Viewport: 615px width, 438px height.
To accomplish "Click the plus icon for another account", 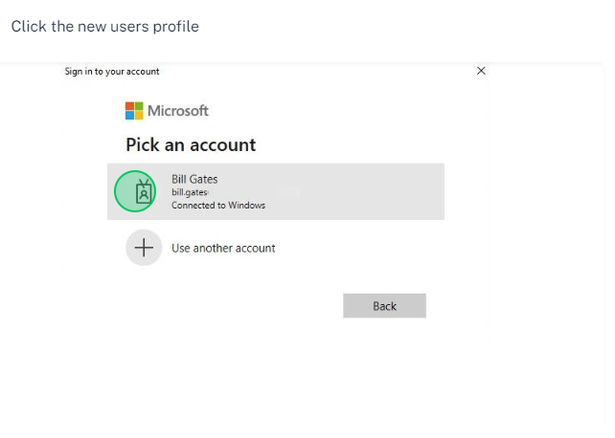I will point(144,248).
